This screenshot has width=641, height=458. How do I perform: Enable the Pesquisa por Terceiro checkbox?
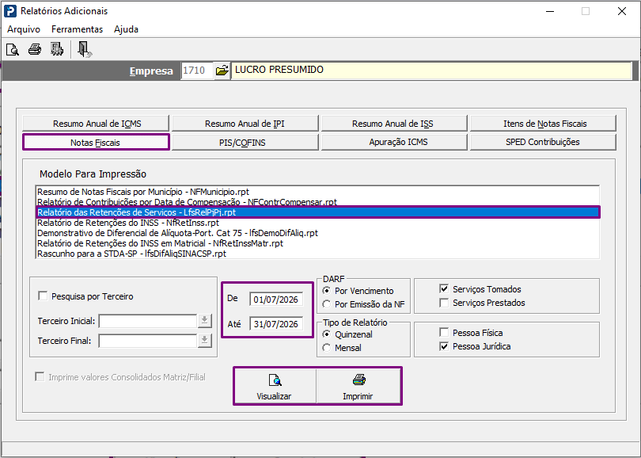[43, 296]
